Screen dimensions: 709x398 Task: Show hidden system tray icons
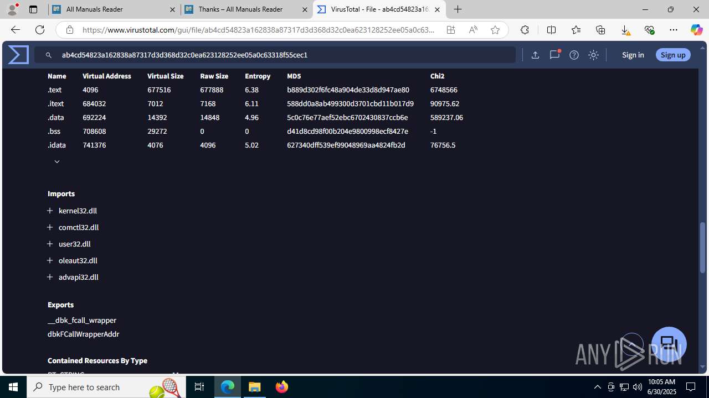(597, 387)
